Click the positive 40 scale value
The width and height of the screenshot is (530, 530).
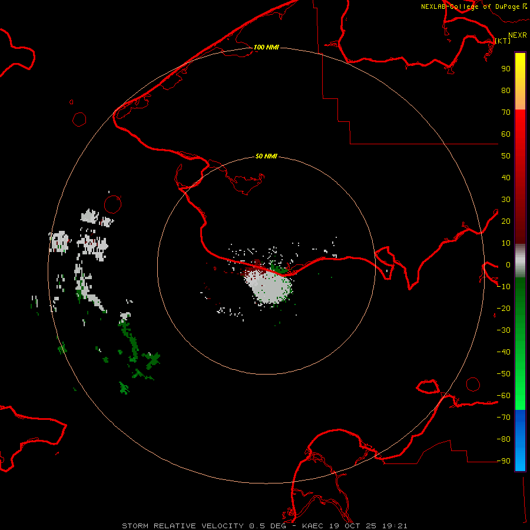pyautogui.click(x=506, y=177)
